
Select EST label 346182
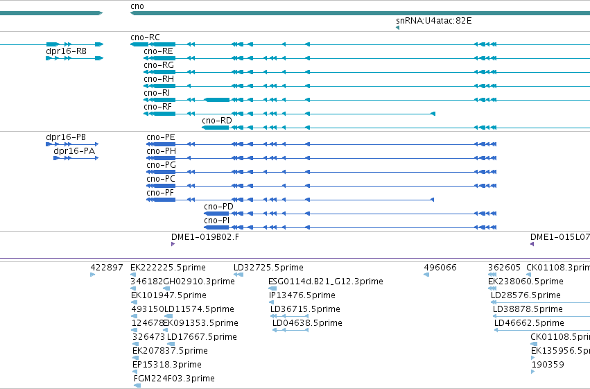click(x=147, y=282)
